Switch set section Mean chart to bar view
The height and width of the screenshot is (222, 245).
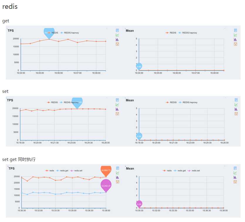pos(236,109)
